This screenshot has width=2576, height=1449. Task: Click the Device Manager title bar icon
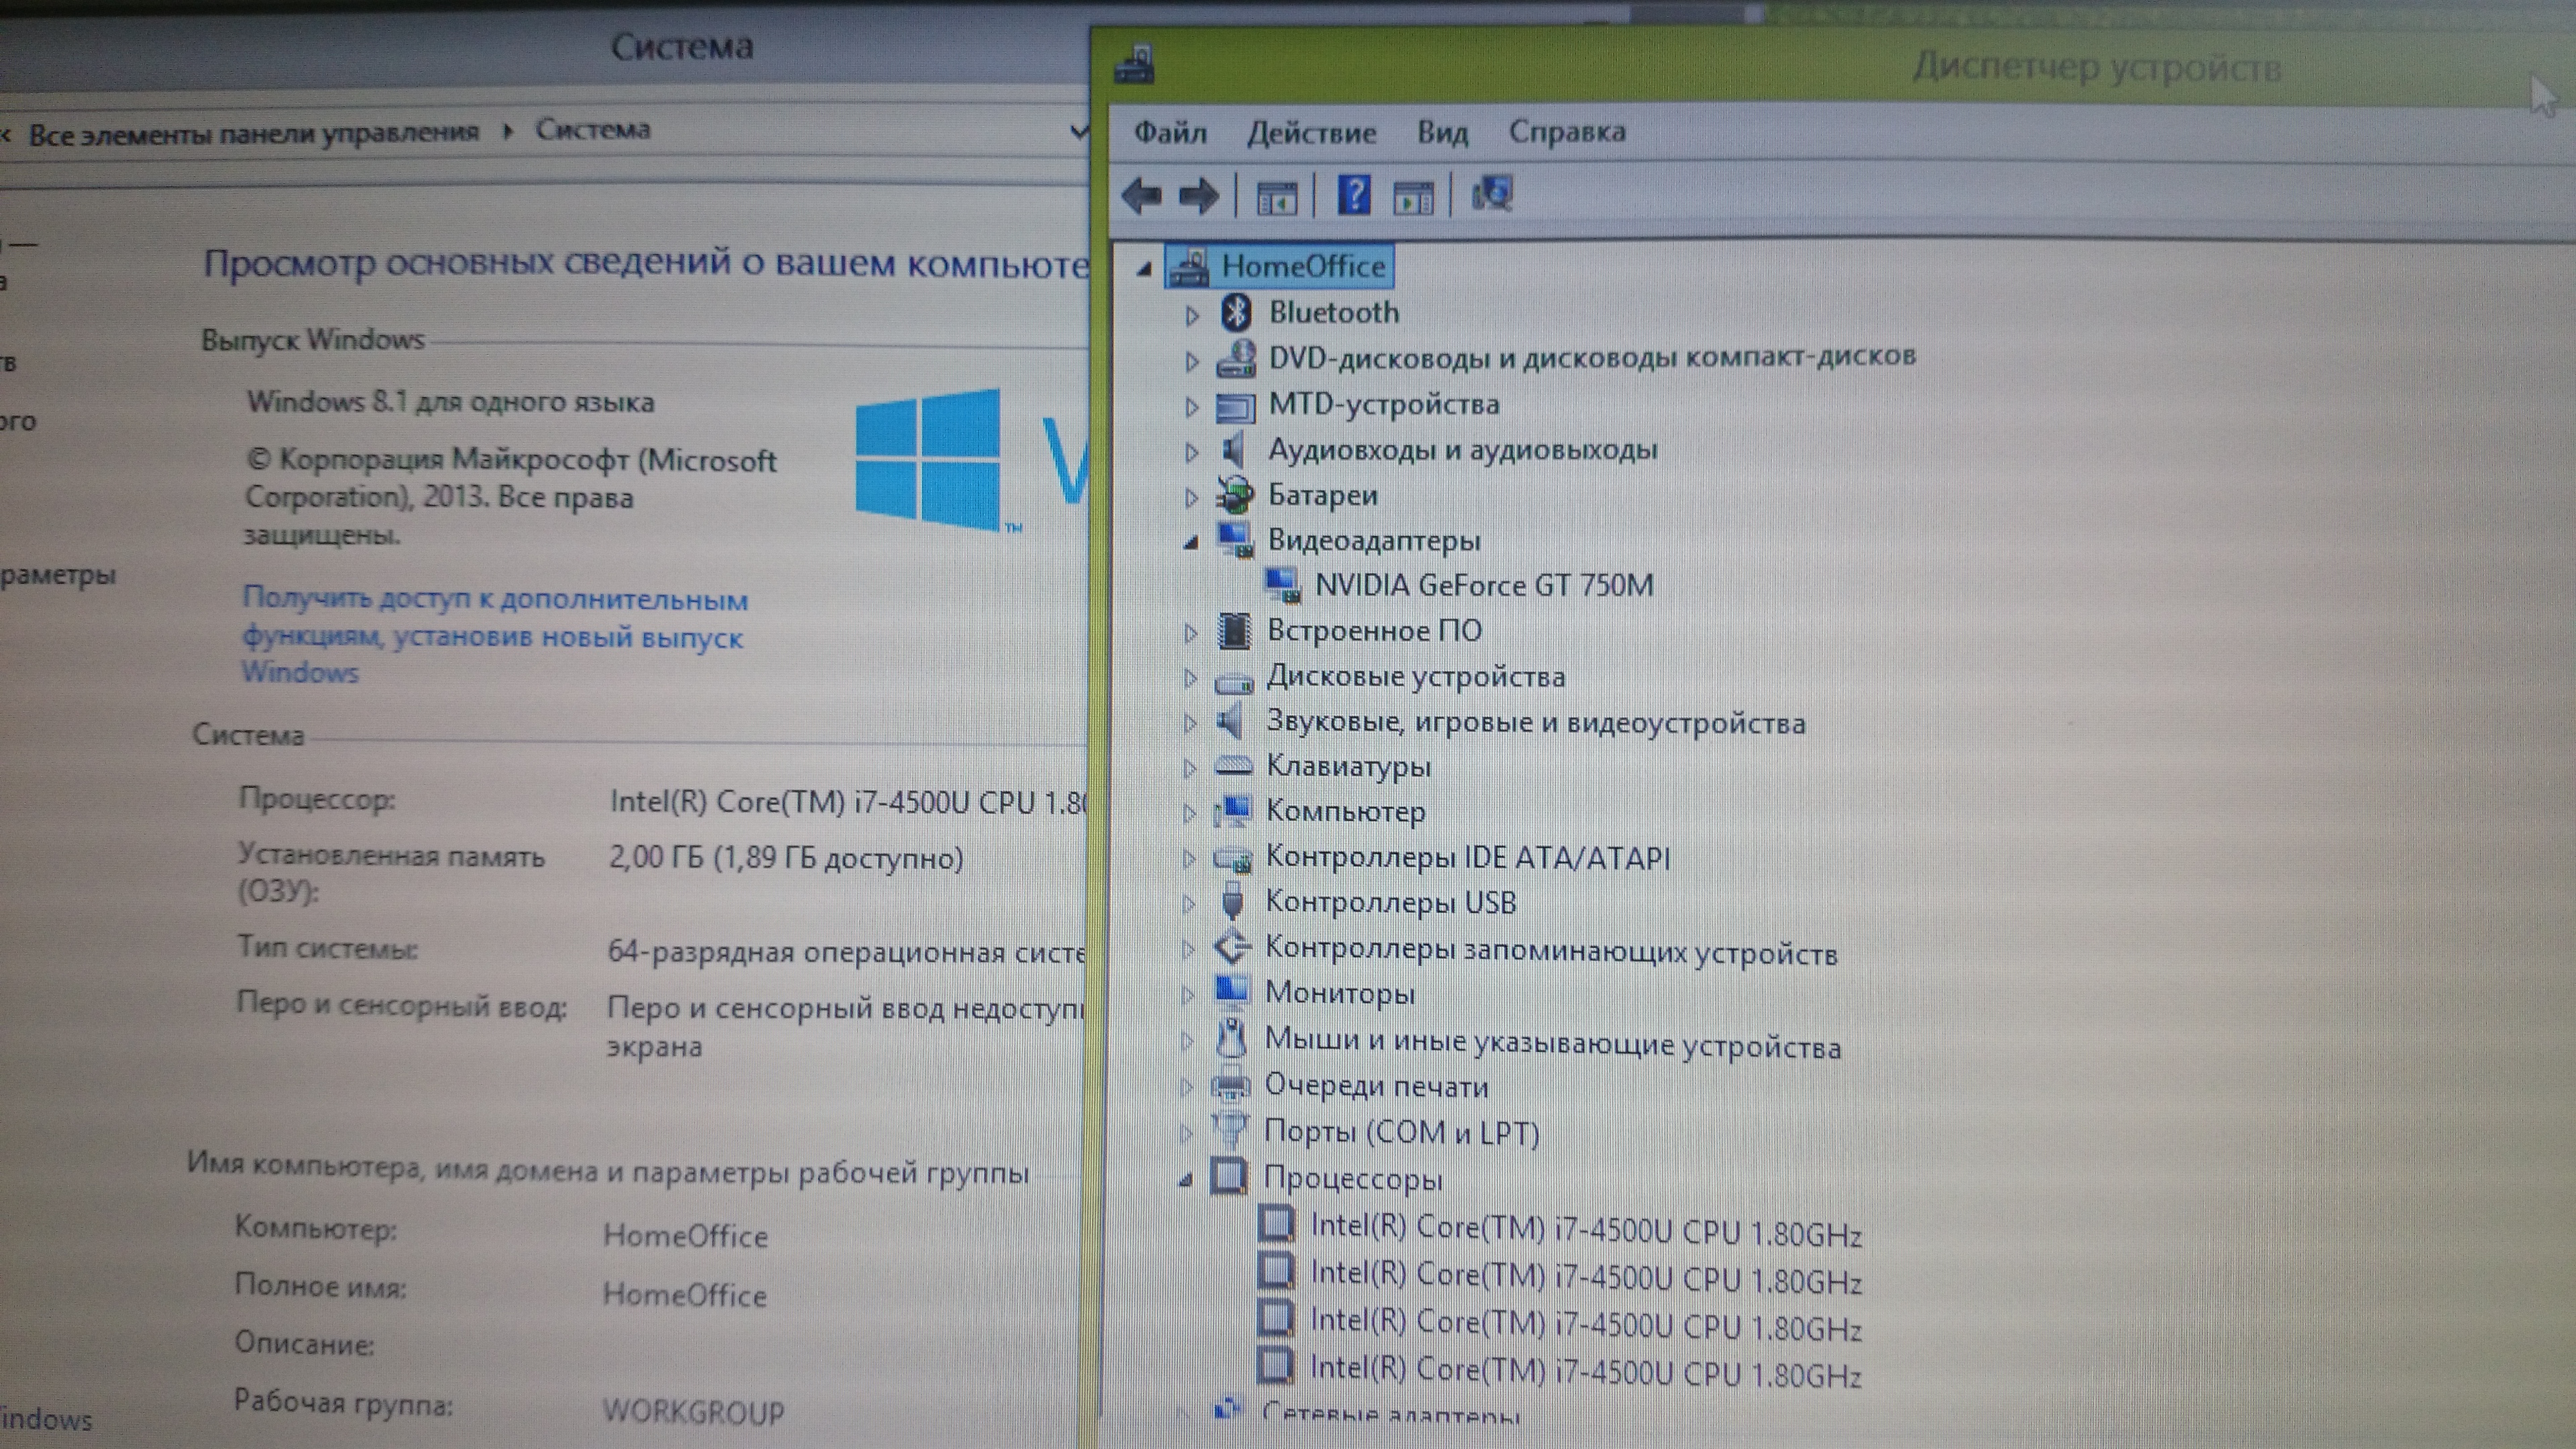pyautogui.click(x=1134, y=65)
